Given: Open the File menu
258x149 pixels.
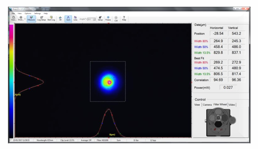Looking at the screenshot, I should (13, 13).
